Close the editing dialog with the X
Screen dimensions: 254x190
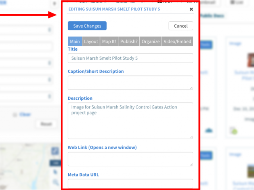(x=191, y=9)
